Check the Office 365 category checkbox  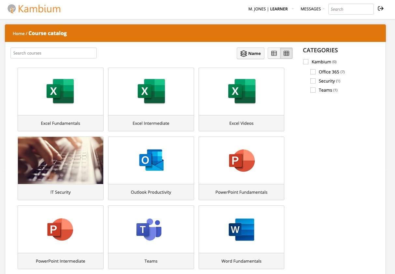tap(313, 72)
